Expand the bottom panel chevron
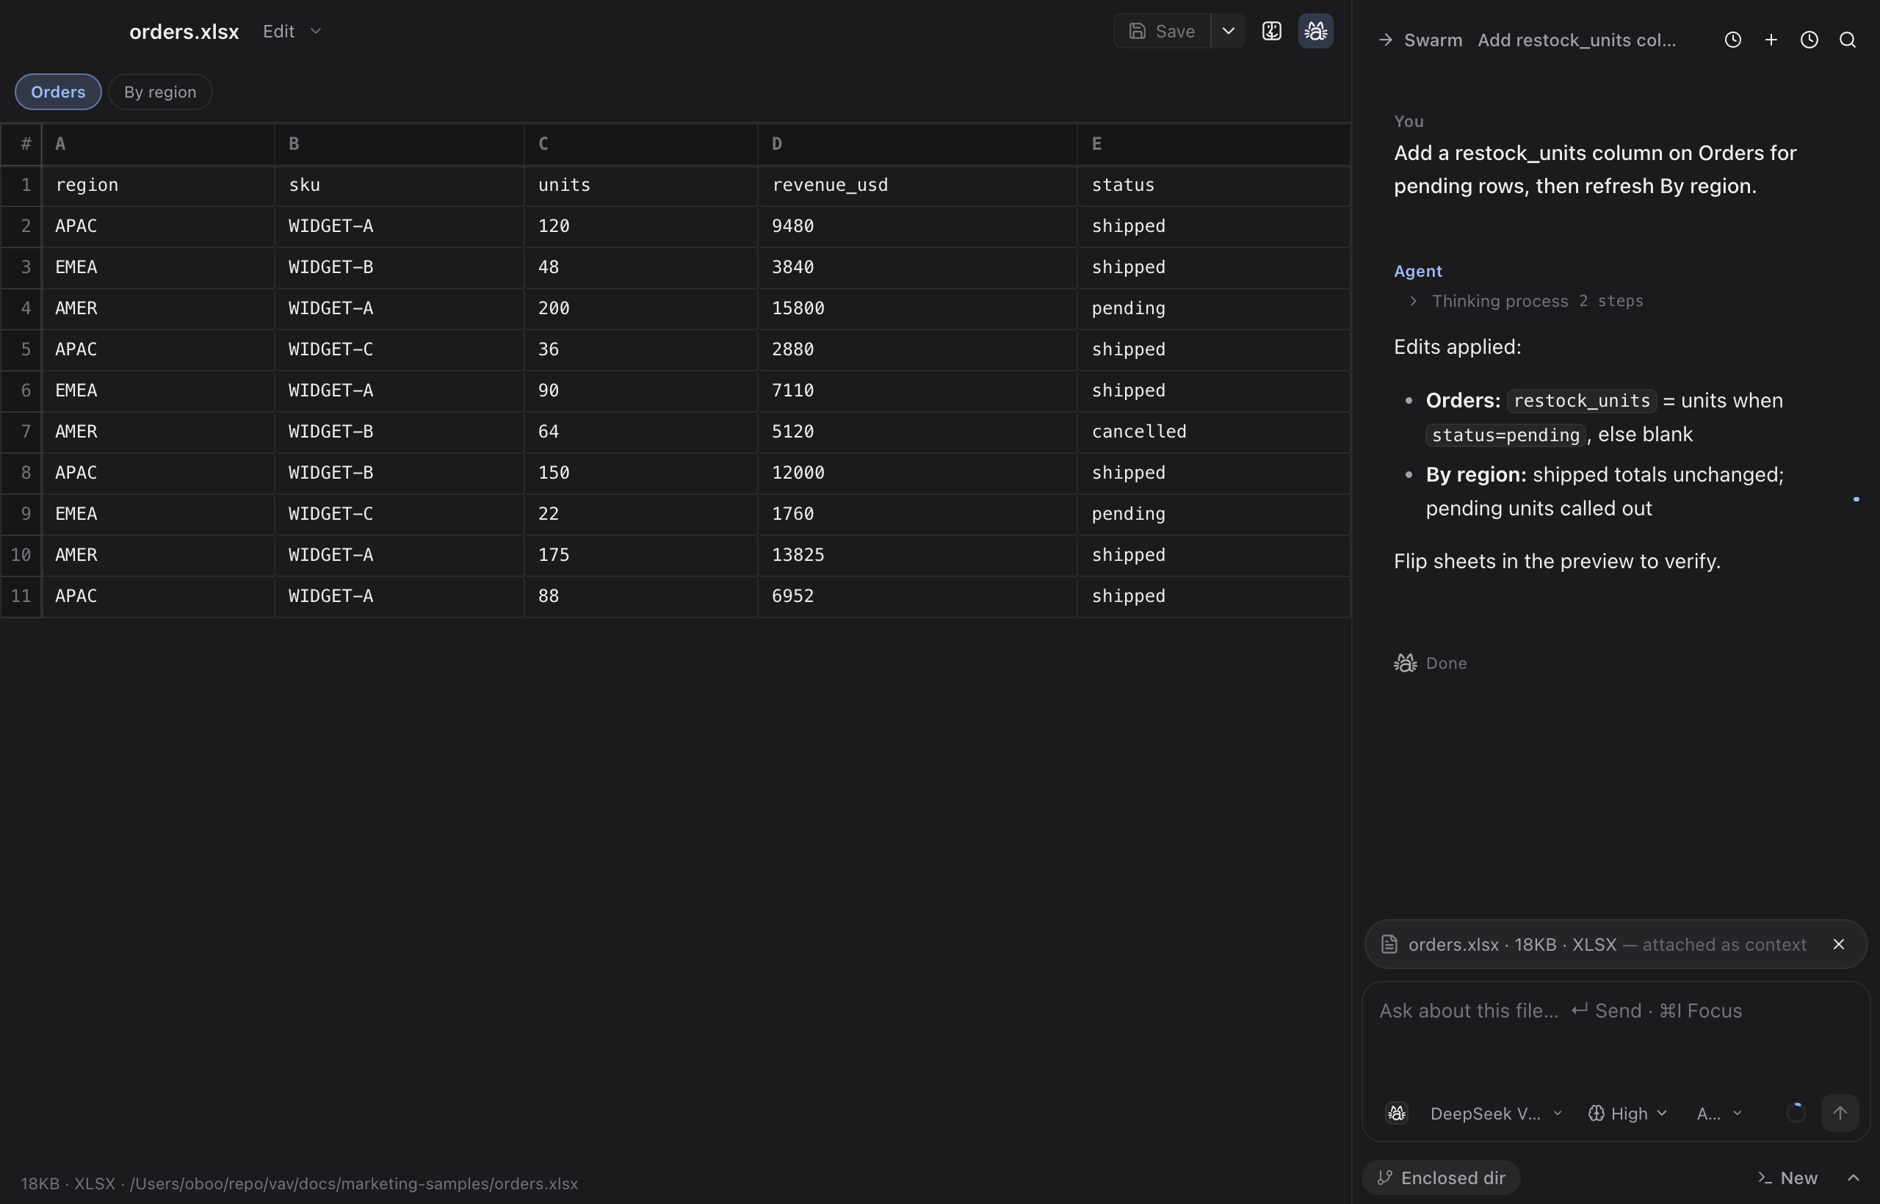Viewport: 1880px width, 1204px height. tap(1853, 1178)
